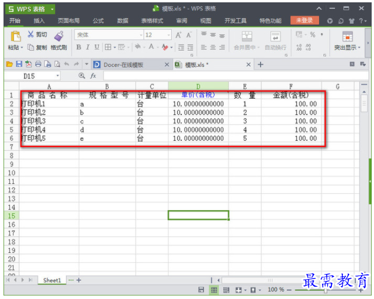This screenshot has width=374, height=299.
Task: Open the 视图 ribbon tab
Action: point(206,21)
